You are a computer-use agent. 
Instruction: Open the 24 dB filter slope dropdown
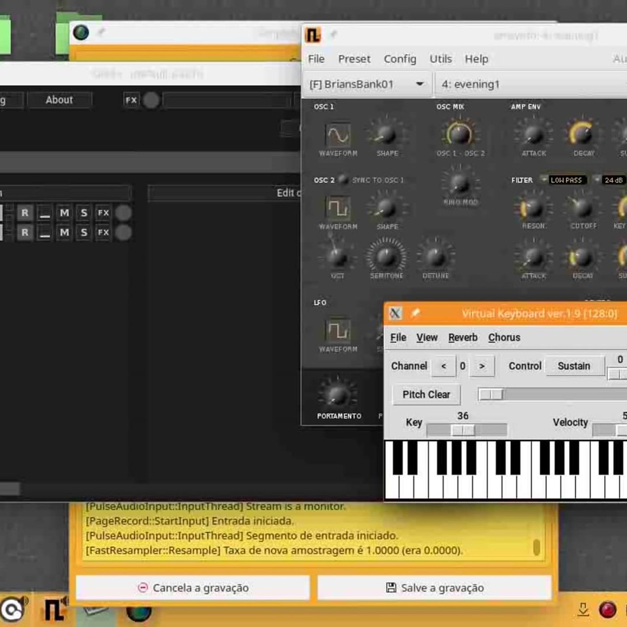click(x=609, y=180)
